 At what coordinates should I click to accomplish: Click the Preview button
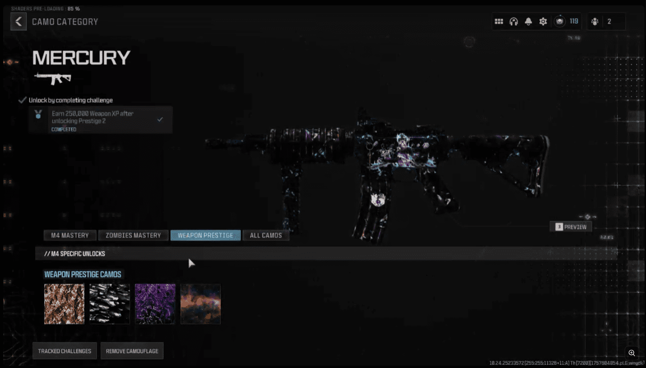tap(571, 227)
